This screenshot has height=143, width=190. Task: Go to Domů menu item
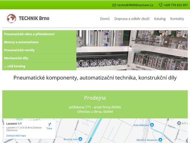(x=105, y=19)
